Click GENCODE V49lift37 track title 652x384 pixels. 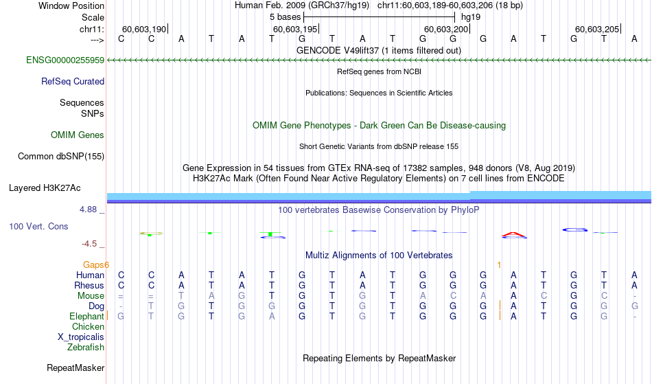point(378,51)
